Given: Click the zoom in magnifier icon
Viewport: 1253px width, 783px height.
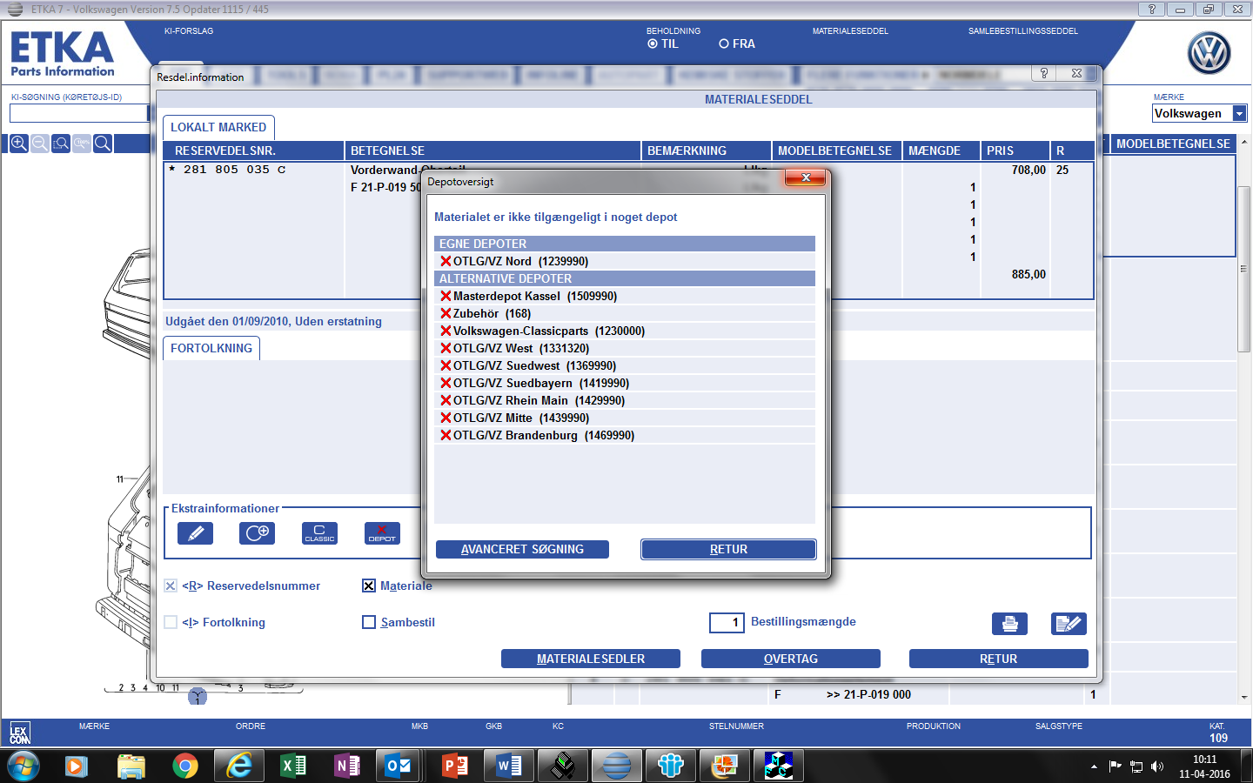Looking at the screenshot, I should pyautogui.click(x=18, y=144).
